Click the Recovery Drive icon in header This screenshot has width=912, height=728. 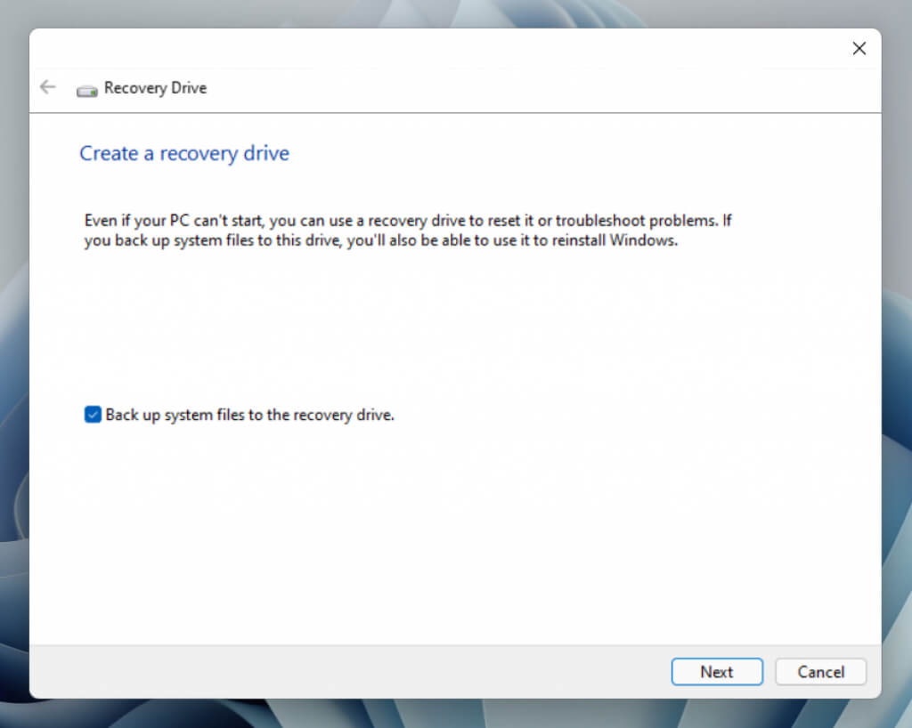pyautogui.click(x=87, y=91)
